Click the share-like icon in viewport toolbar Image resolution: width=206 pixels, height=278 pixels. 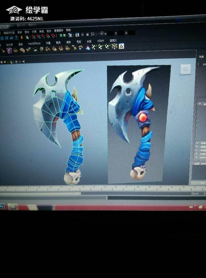click(23, 61)
